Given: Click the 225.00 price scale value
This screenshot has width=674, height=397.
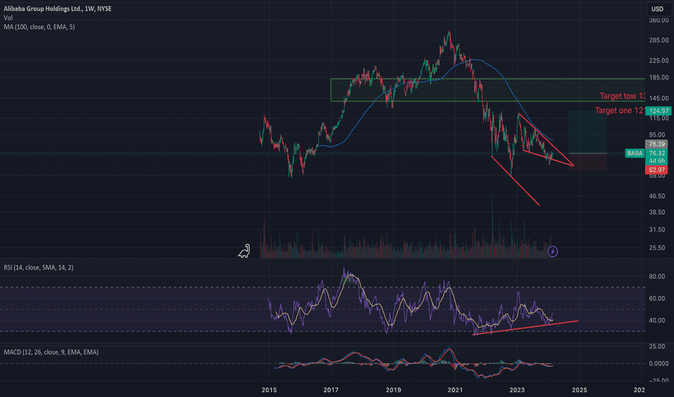Looking at the screenshot, I should pyautogui.click(x=659, y=61).
